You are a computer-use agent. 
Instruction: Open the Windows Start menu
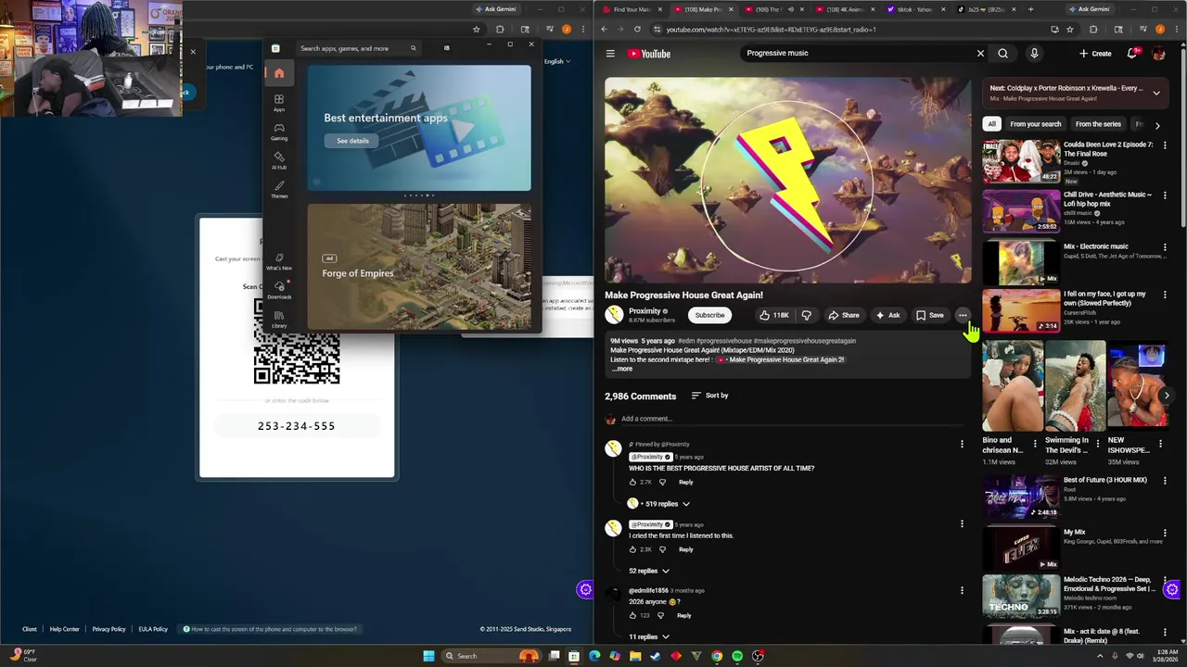(428, 656)
